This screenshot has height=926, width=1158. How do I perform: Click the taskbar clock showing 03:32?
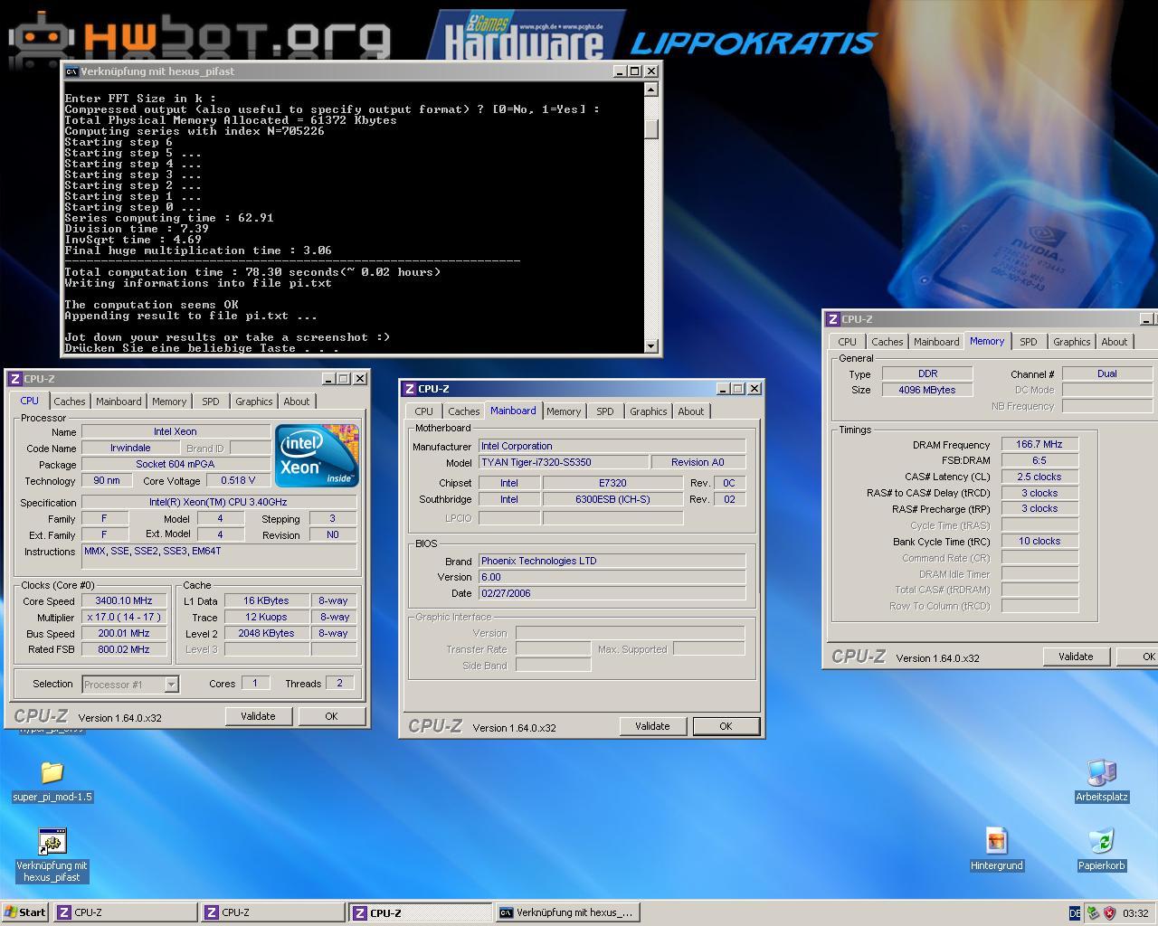coord(1135,913)
